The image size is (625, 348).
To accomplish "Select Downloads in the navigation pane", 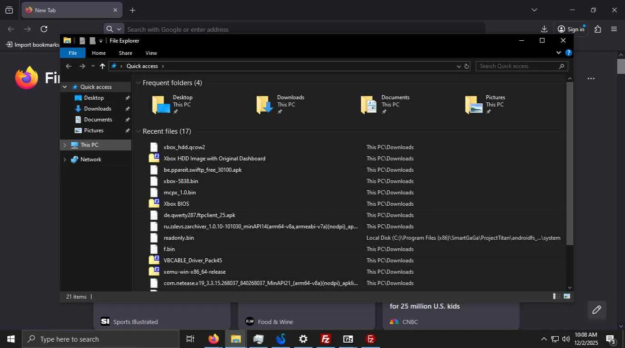I will click(x=97, y=109).
